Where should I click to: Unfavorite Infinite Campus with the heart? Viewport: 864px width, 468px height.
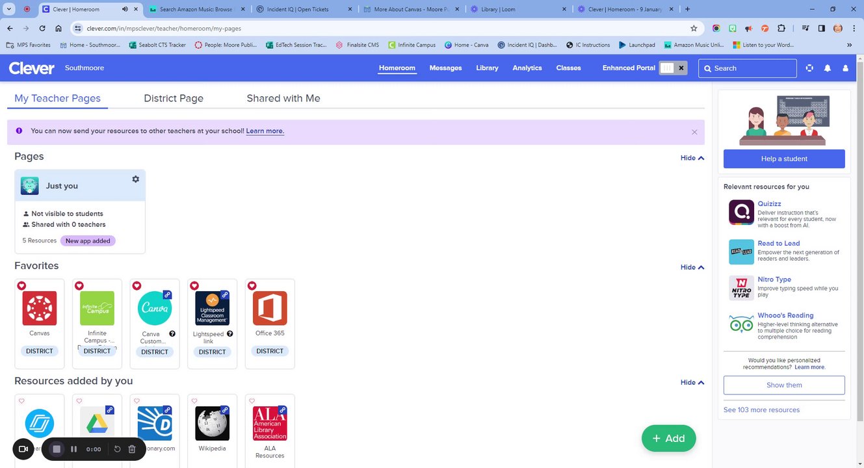(x=79, y=286)
